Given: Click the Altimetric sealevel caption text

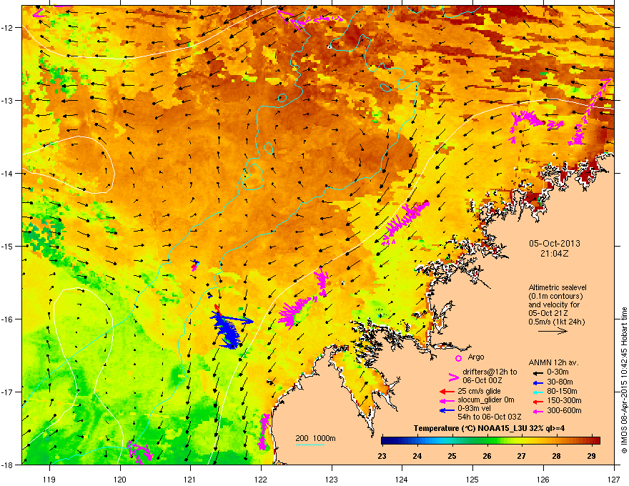Looking at the screenshot, I should click(558, 287).
